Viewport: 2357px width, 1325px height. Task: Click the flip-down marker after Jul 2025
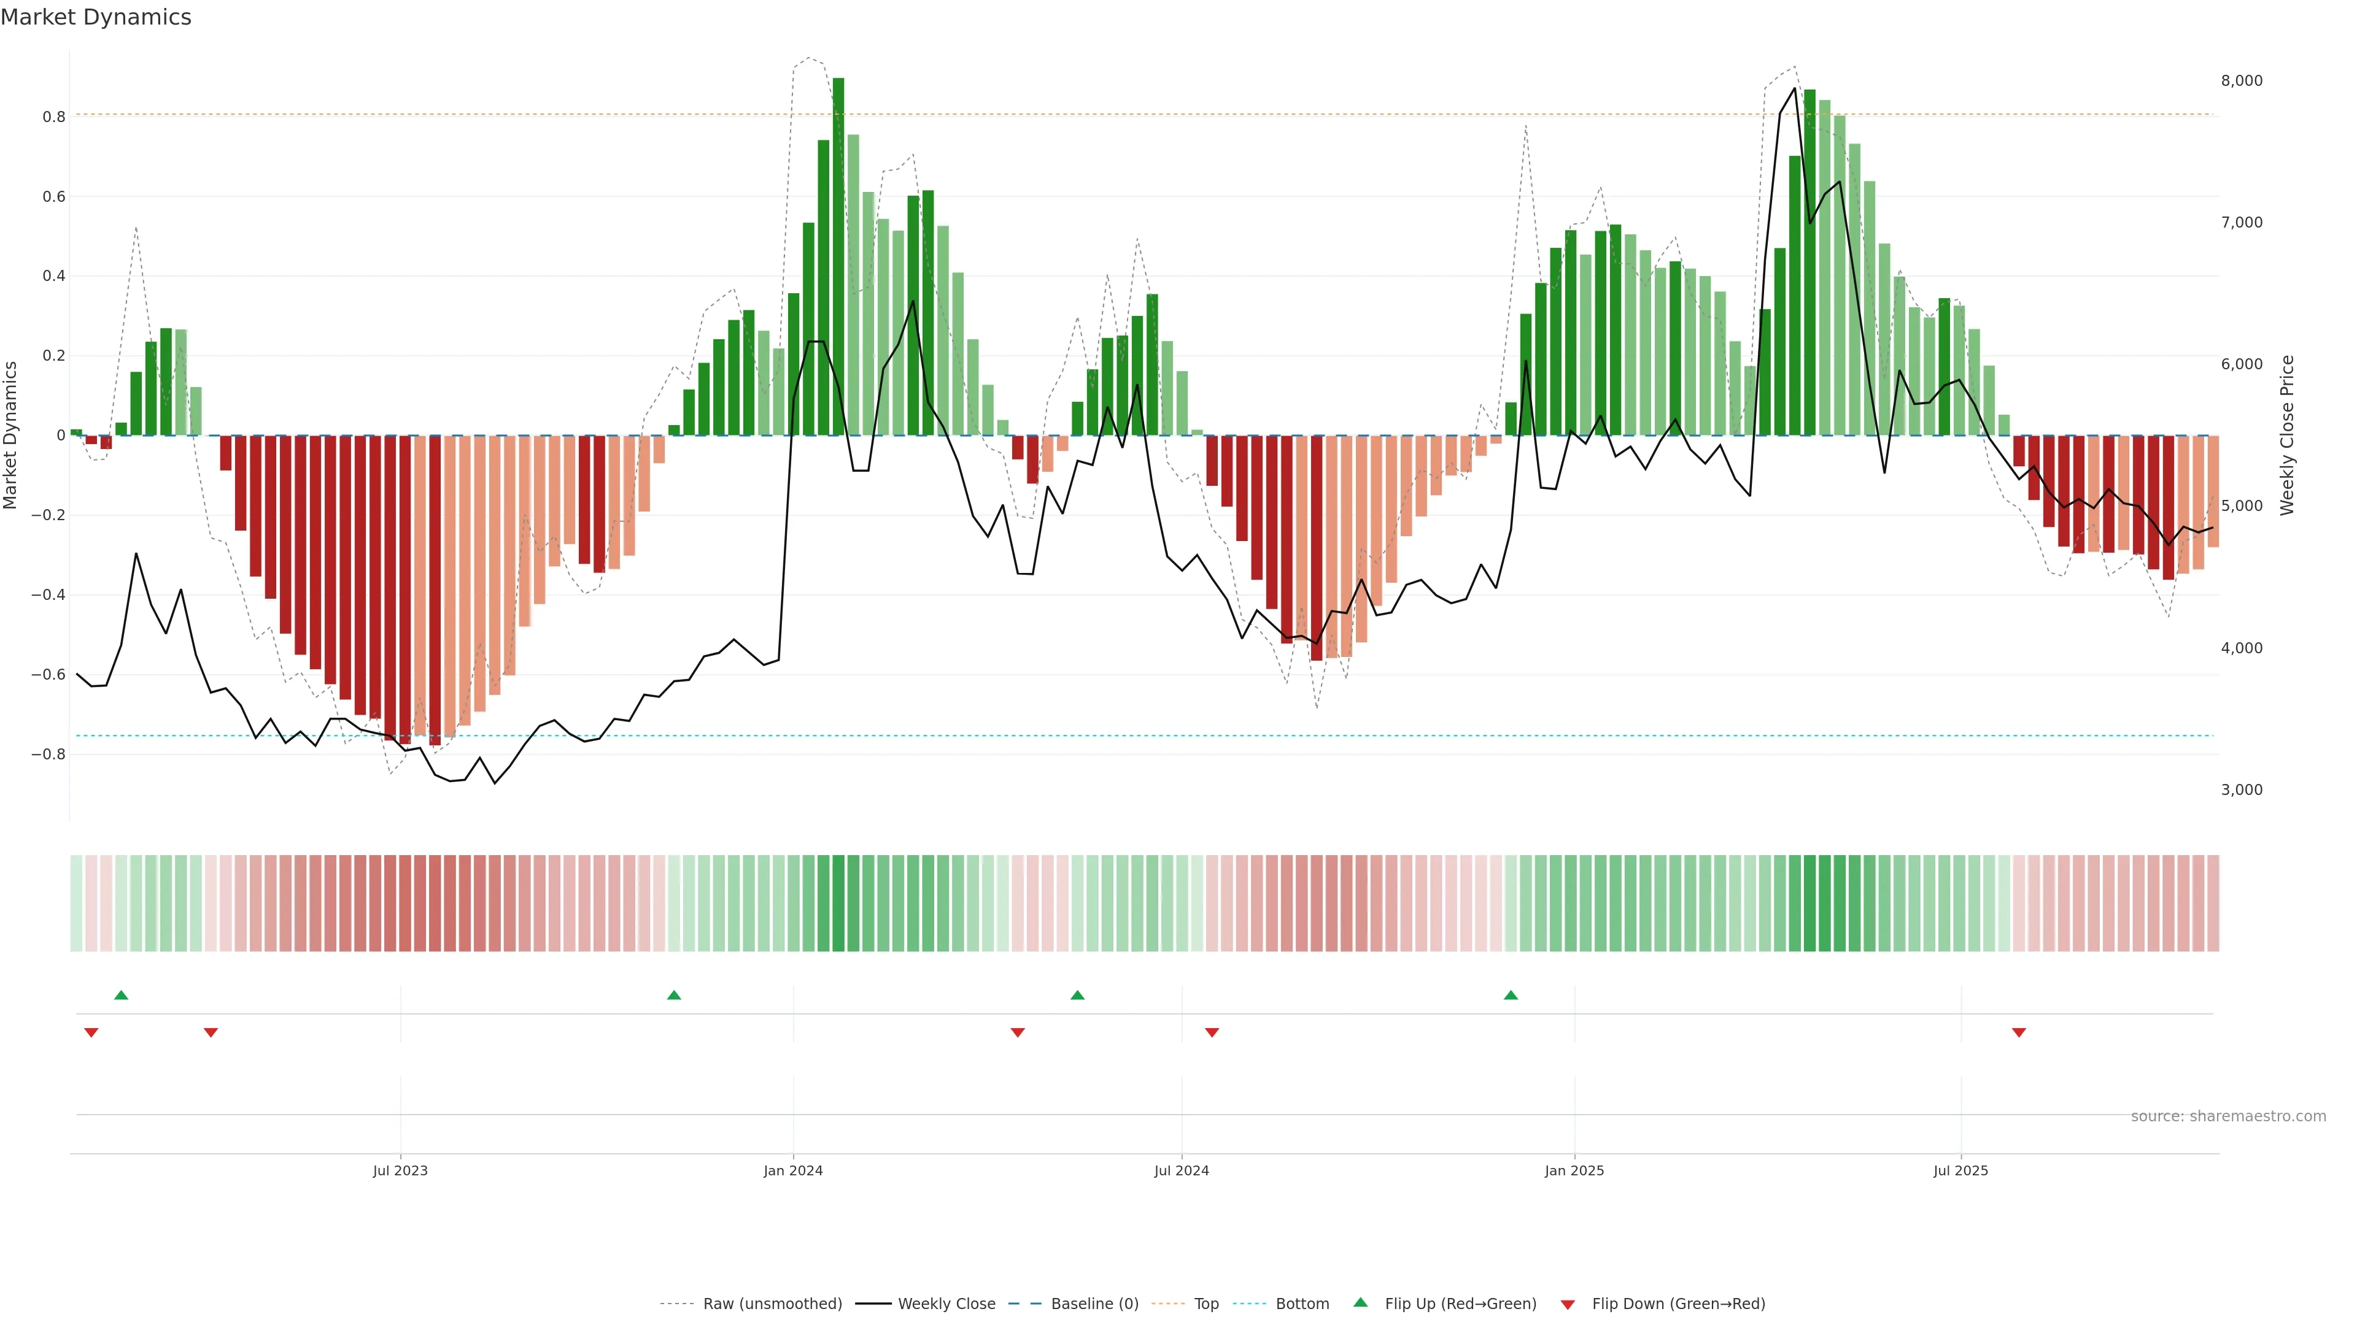click(2018, 1032)
